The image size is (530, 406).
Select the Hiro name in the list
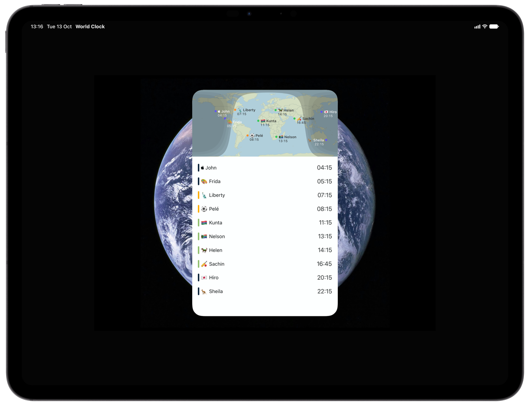pyautogui.click(x=214, y=278)
